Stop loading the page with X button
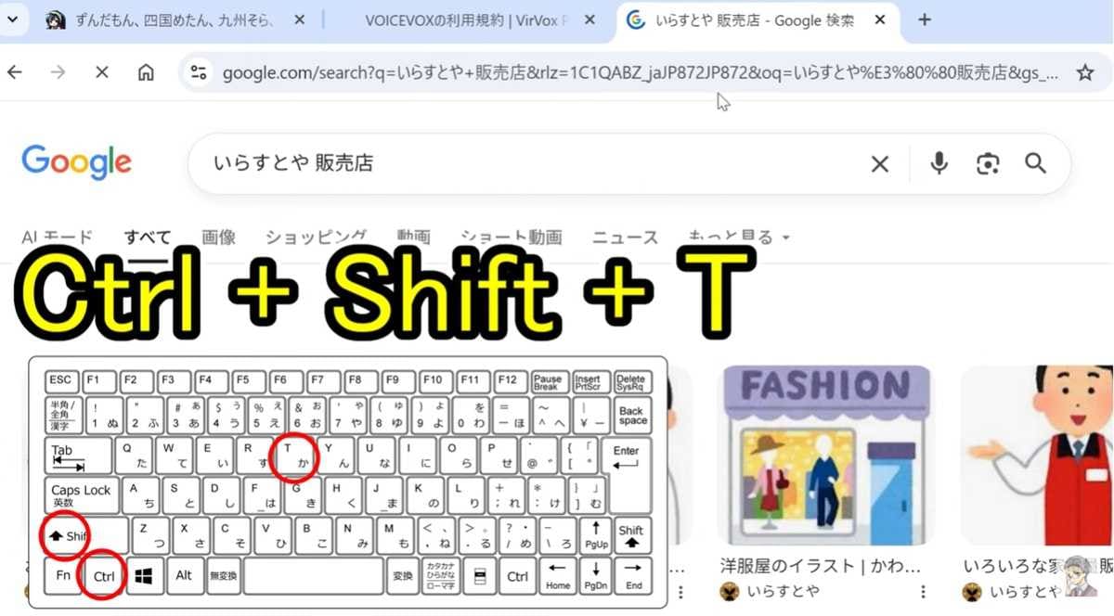Image resolution: width=1114 pixels, height=616 pixels. click(102, 72)
